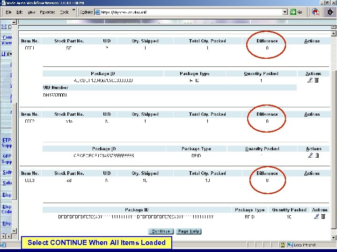
Task: Click the padlock security icon in status bar
Action: coord(282,245)
